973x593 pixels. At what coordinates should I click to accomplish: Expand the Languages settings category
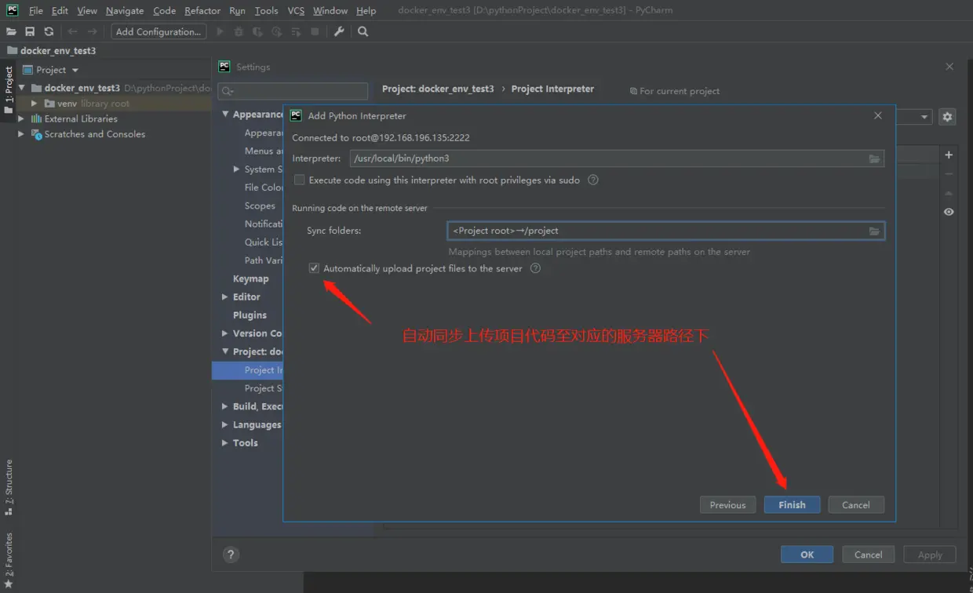(225, 425)
